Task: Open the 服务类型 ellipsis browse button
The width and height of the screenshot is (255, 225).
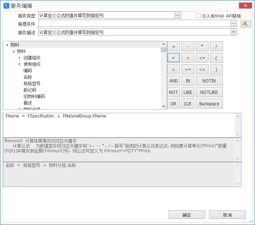Action: (x=177, y=15)
